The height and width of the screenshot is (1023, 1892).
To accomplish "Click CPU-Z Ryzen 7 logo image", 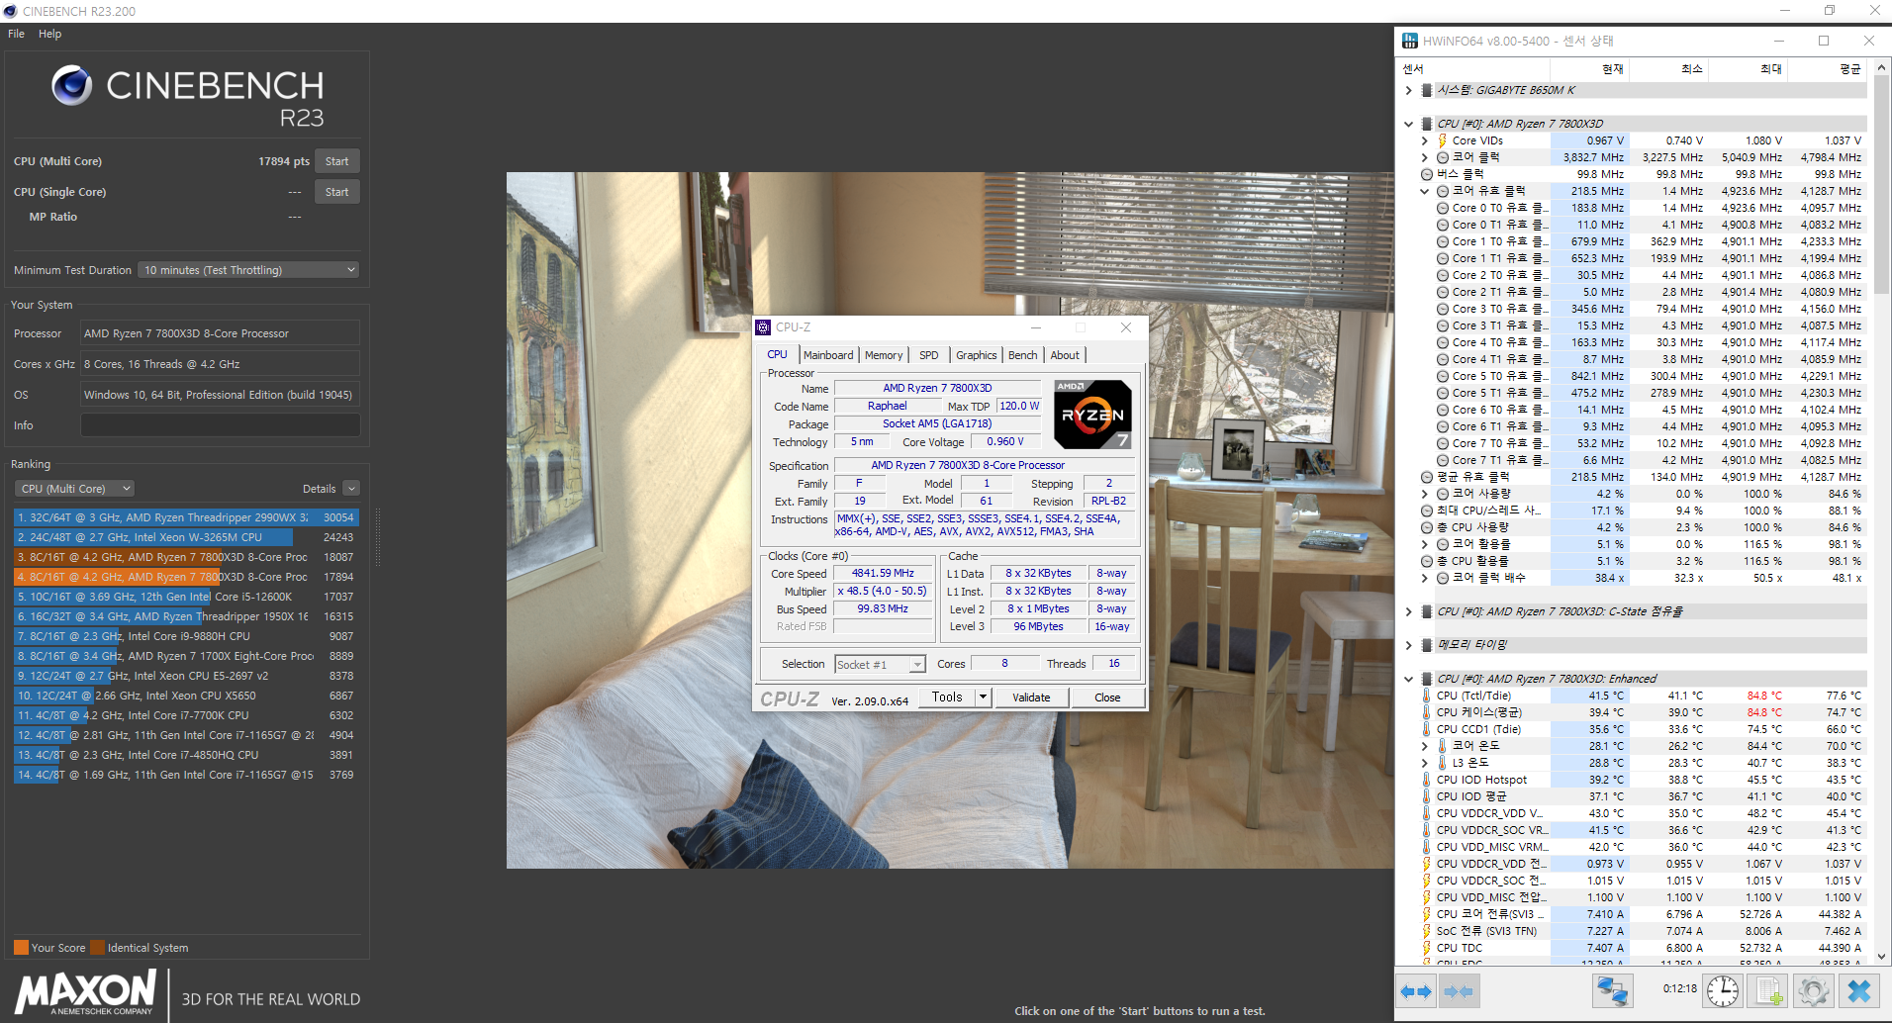I will 1092,415.
